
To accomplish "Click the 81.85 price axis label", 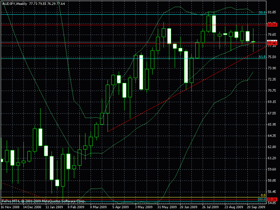I will pyautogui.click(x=272, y=13).
